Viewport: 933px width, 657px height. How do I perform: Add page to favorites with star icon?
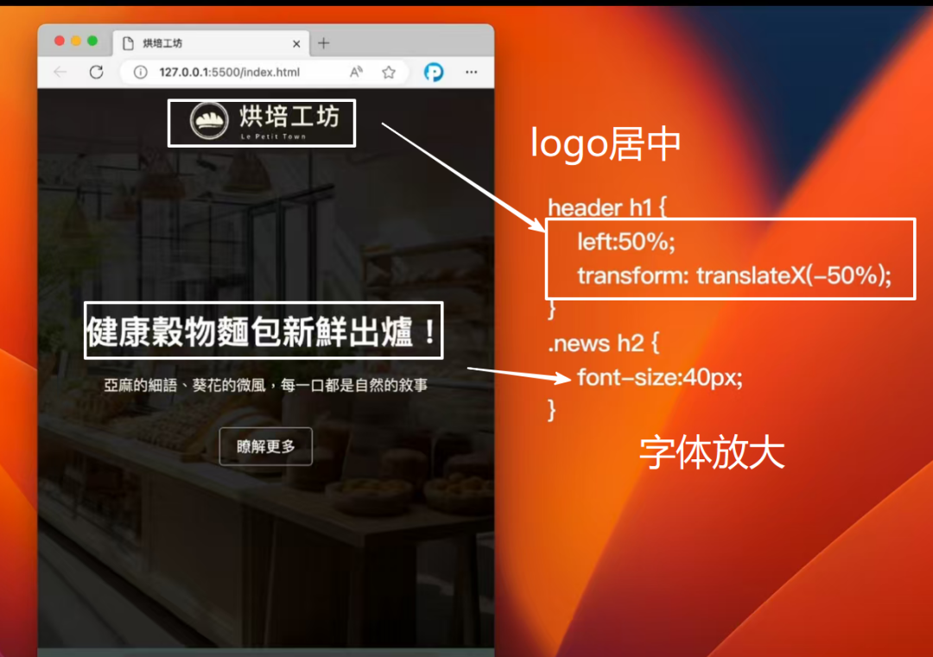coord(389,73)
